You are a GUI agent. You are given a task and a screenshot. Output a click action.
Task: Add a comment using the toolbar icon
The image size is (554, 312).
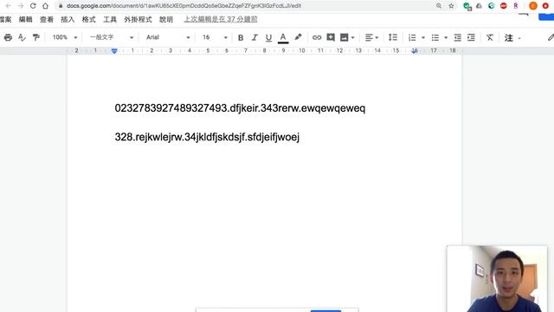[331, 37]
